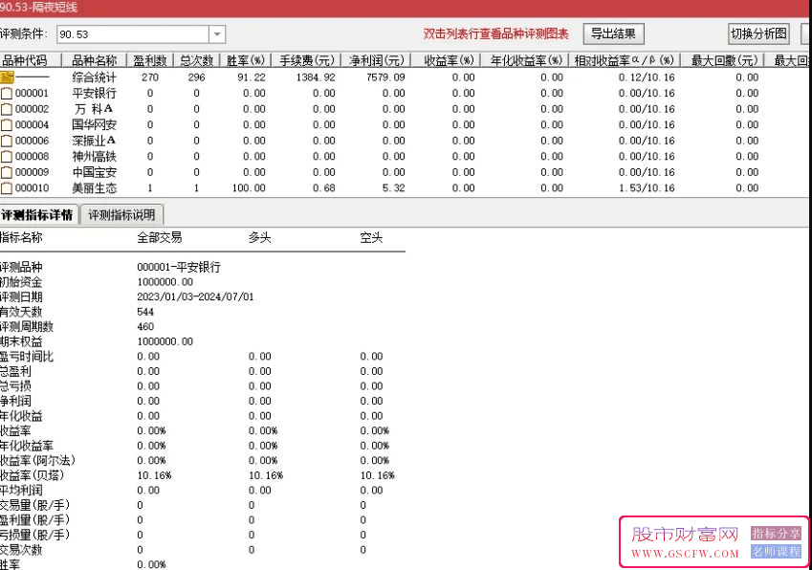Click stock code 000006
This screenshot has width=812, height=570.
33,141
